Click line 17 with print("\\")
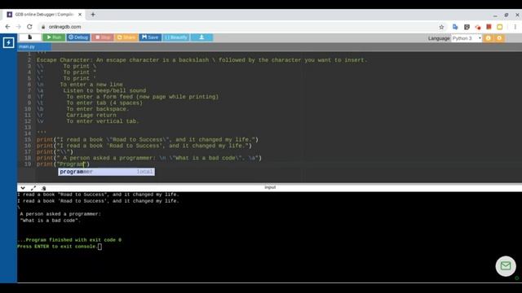This screenshot has height=293, width=522. [55, 152]
